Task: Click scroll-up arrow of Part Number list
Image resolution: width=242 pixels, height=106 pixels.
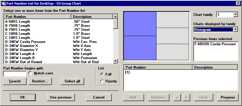Action: 116,16
